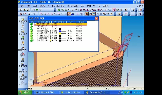Open the 도구 menu
The image size is (162, 95).
pos(83,6)
